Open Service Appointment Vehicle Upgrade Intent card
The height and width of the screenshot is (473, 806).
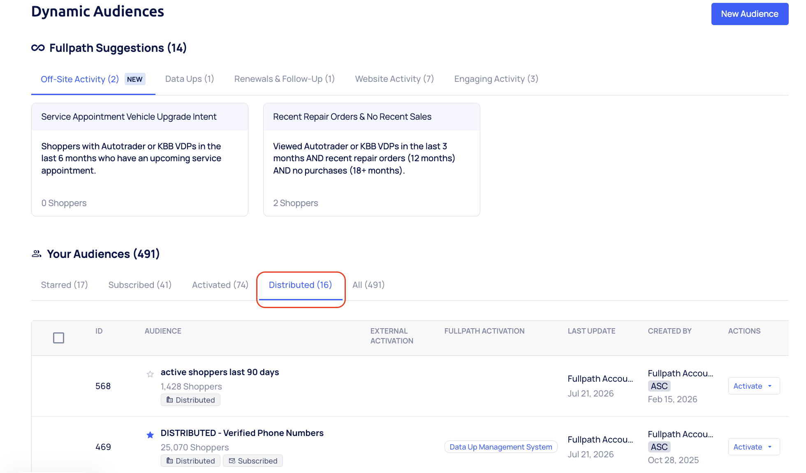(x=140, y=160)
